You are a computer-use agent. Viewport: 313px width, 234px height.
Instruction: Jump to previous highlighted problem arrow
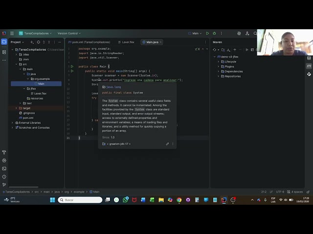click(x=203, y=49)
